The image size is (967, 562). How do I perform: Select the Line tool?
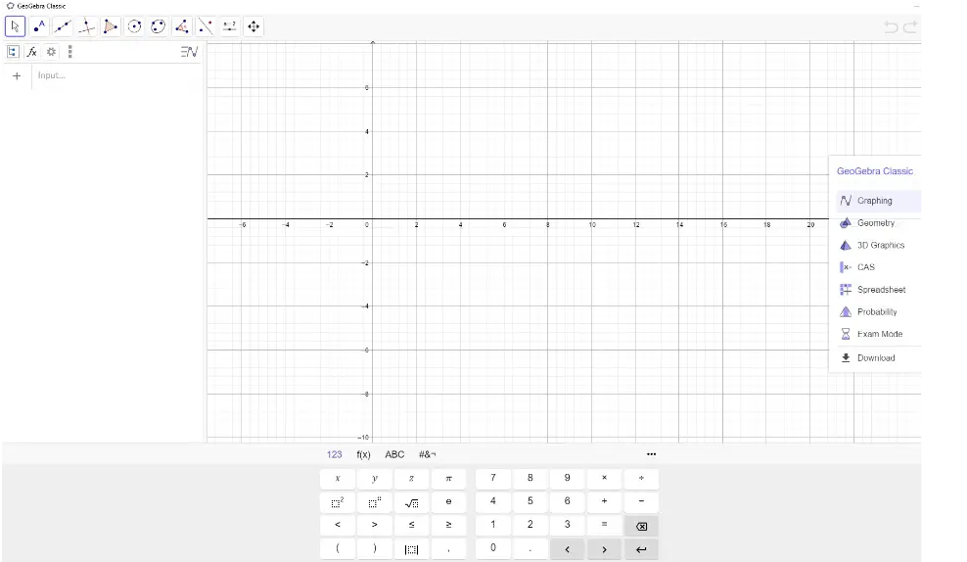pyautogui.click(x=63, y=26)
